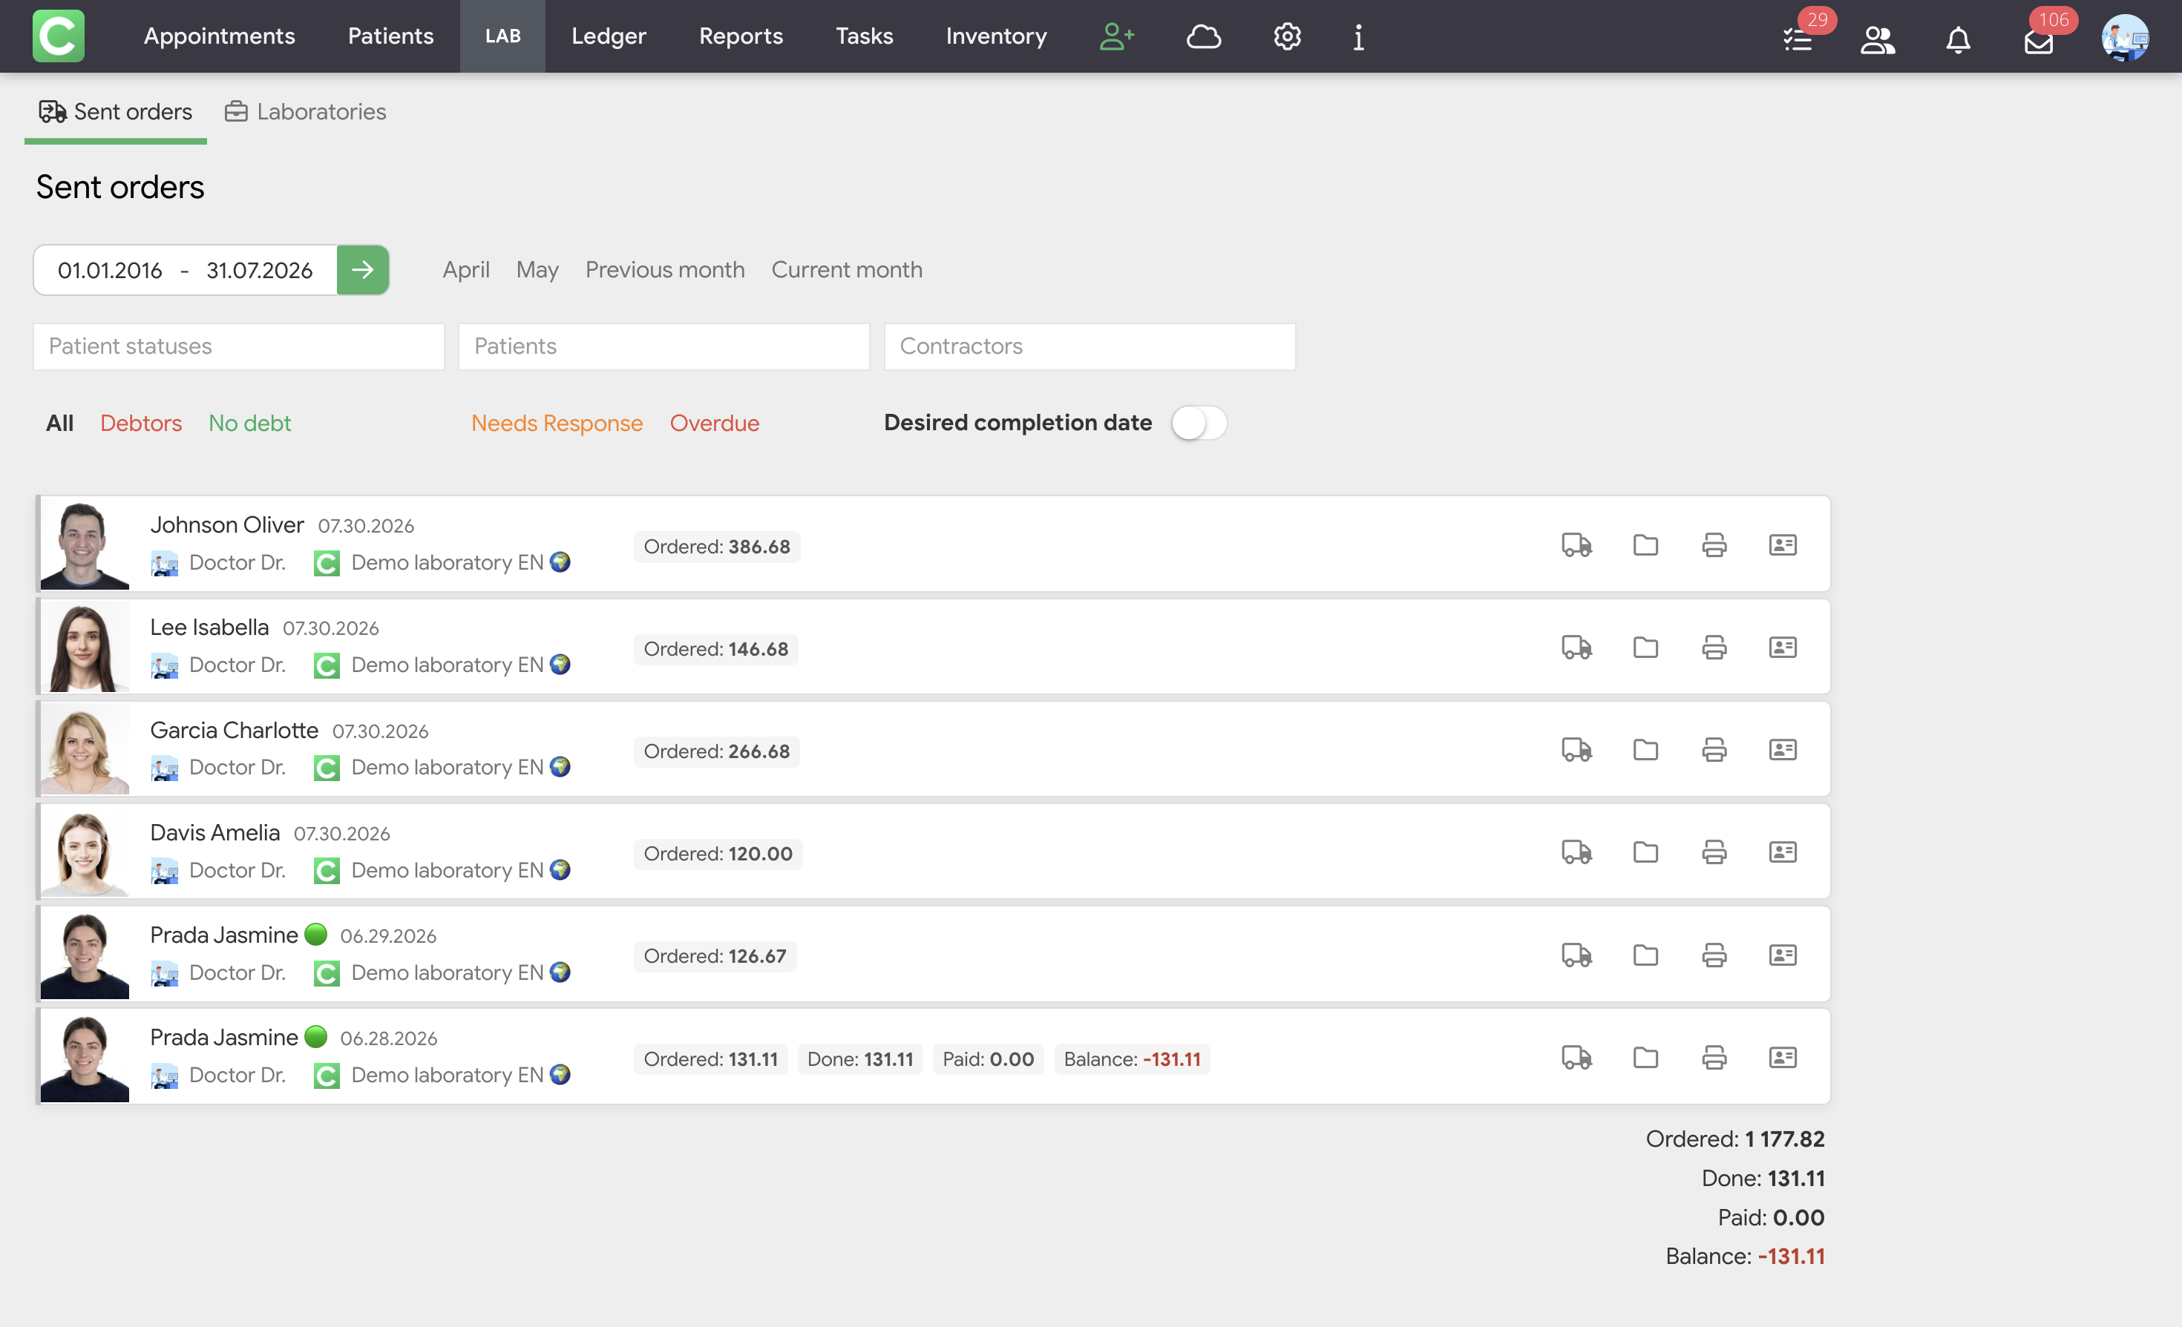Click the Lee Isabella patient name
Image resolution: width=2182 pixels, height=1327 pixels.
point(209,628)
